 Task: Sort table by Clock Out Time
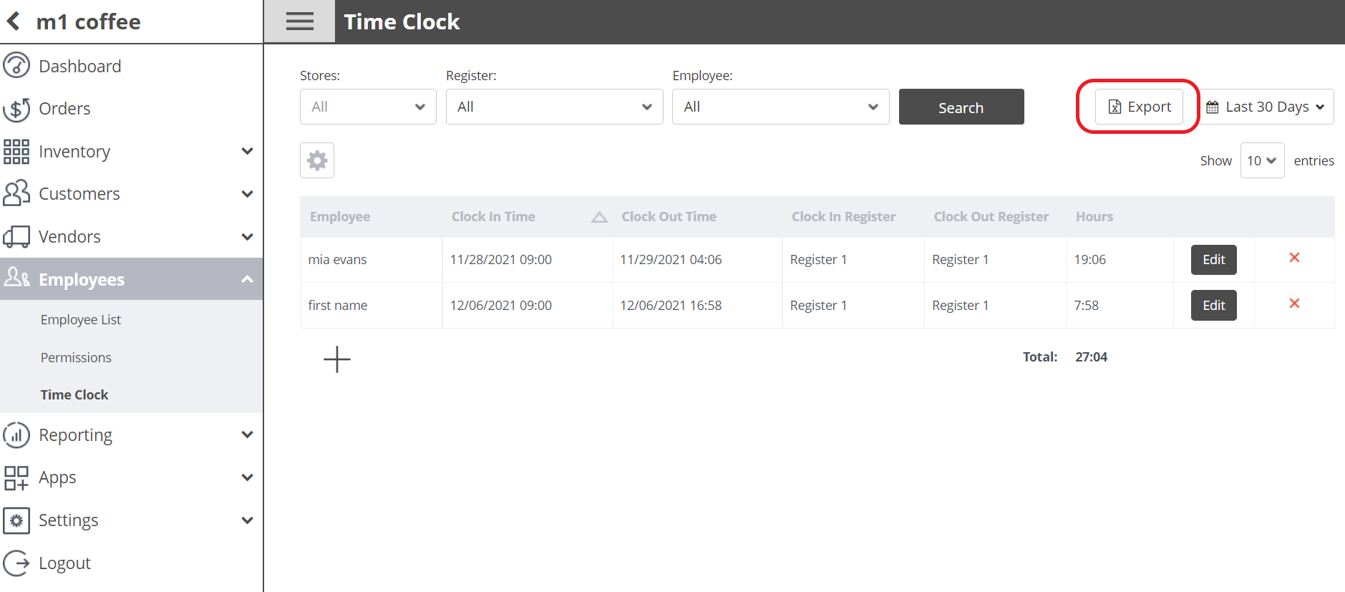click(669, 216)
